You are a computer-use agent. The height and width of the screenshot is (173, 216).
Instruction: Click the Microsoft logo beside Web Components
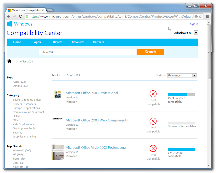tap(57, 119)
